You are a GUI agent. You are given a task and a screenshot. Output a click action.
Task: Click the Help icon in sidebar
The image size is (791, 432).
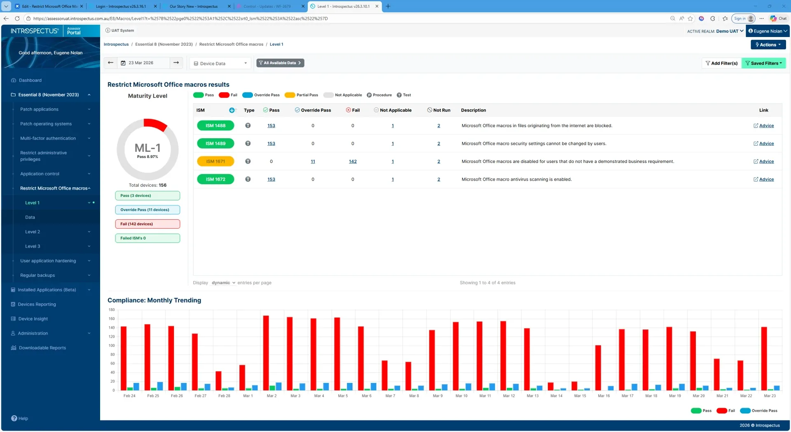point(14,419)
